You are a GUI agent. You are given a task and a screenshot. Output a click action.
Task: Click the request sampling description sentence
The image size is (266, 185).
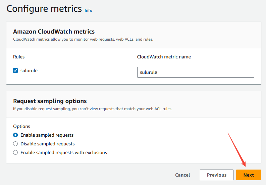click(92, 109)
